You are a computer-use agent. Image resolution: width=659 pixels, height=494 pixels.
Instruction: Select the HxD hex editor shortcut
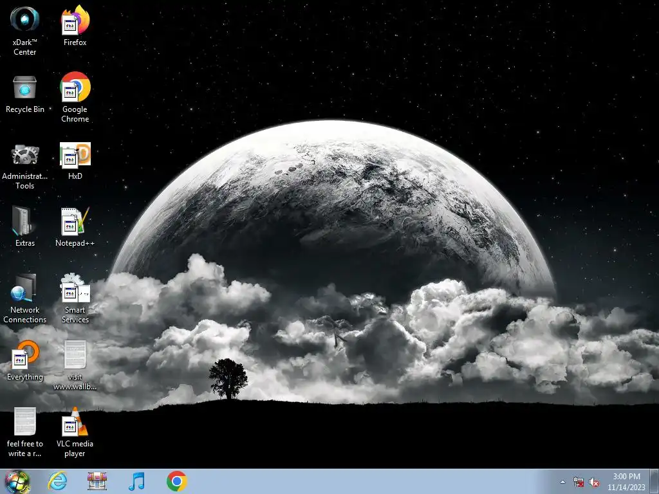point(75,161)
